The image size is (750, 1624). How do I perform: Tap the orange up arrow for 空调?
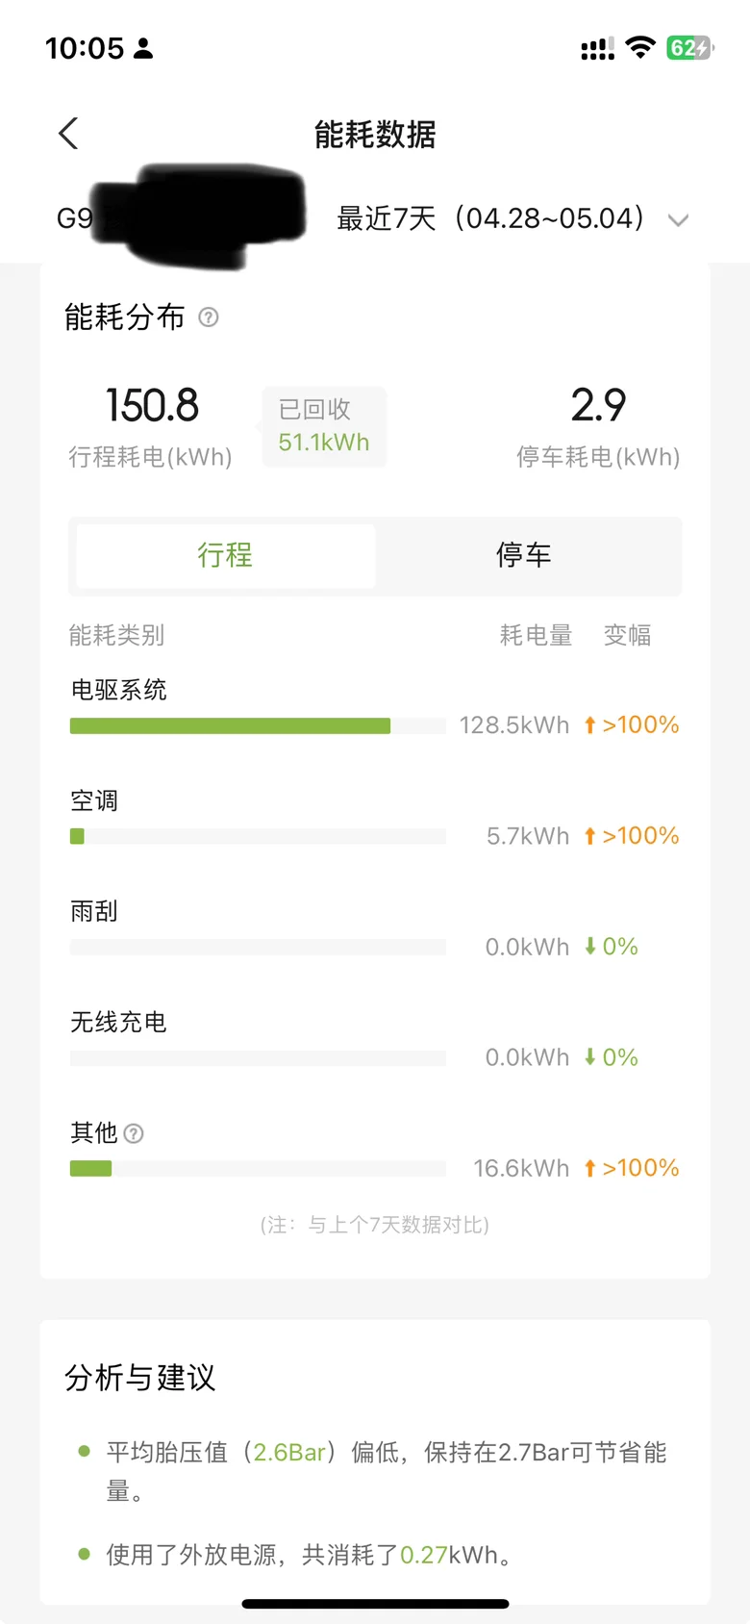coord(590,836)
